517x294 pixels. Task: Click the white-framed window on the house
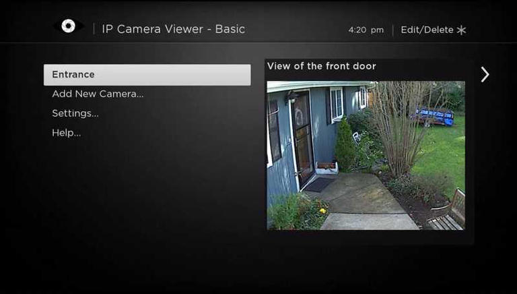(x=337, y=105)
